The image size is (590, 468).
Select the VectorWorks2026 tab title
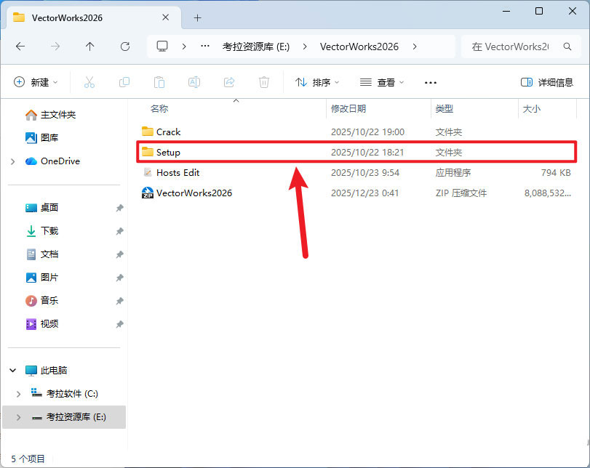click(x=67, y=18)
